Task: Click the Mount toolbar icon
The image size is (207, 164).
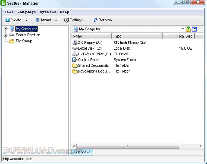Action: 38,20
